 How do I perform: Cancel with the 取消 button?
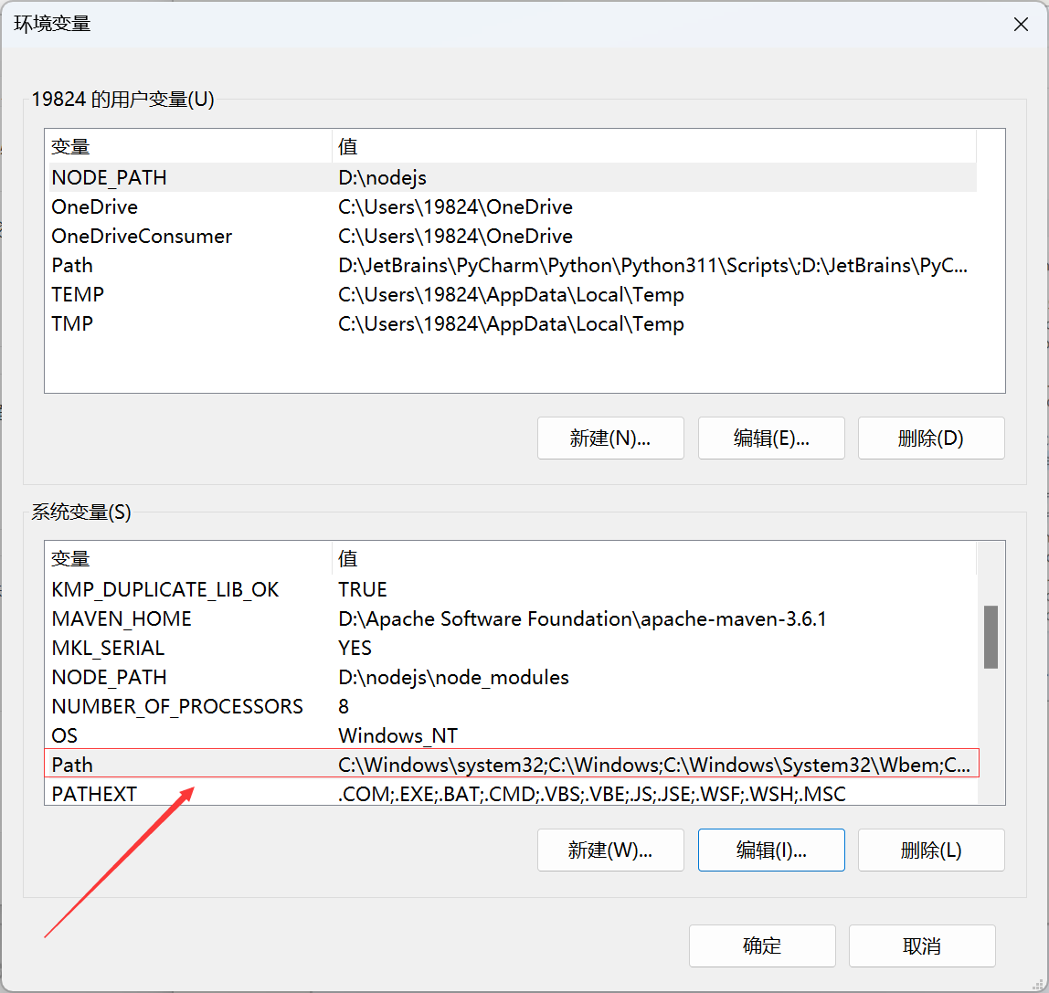pyautogui.click(x=922, y=945)
